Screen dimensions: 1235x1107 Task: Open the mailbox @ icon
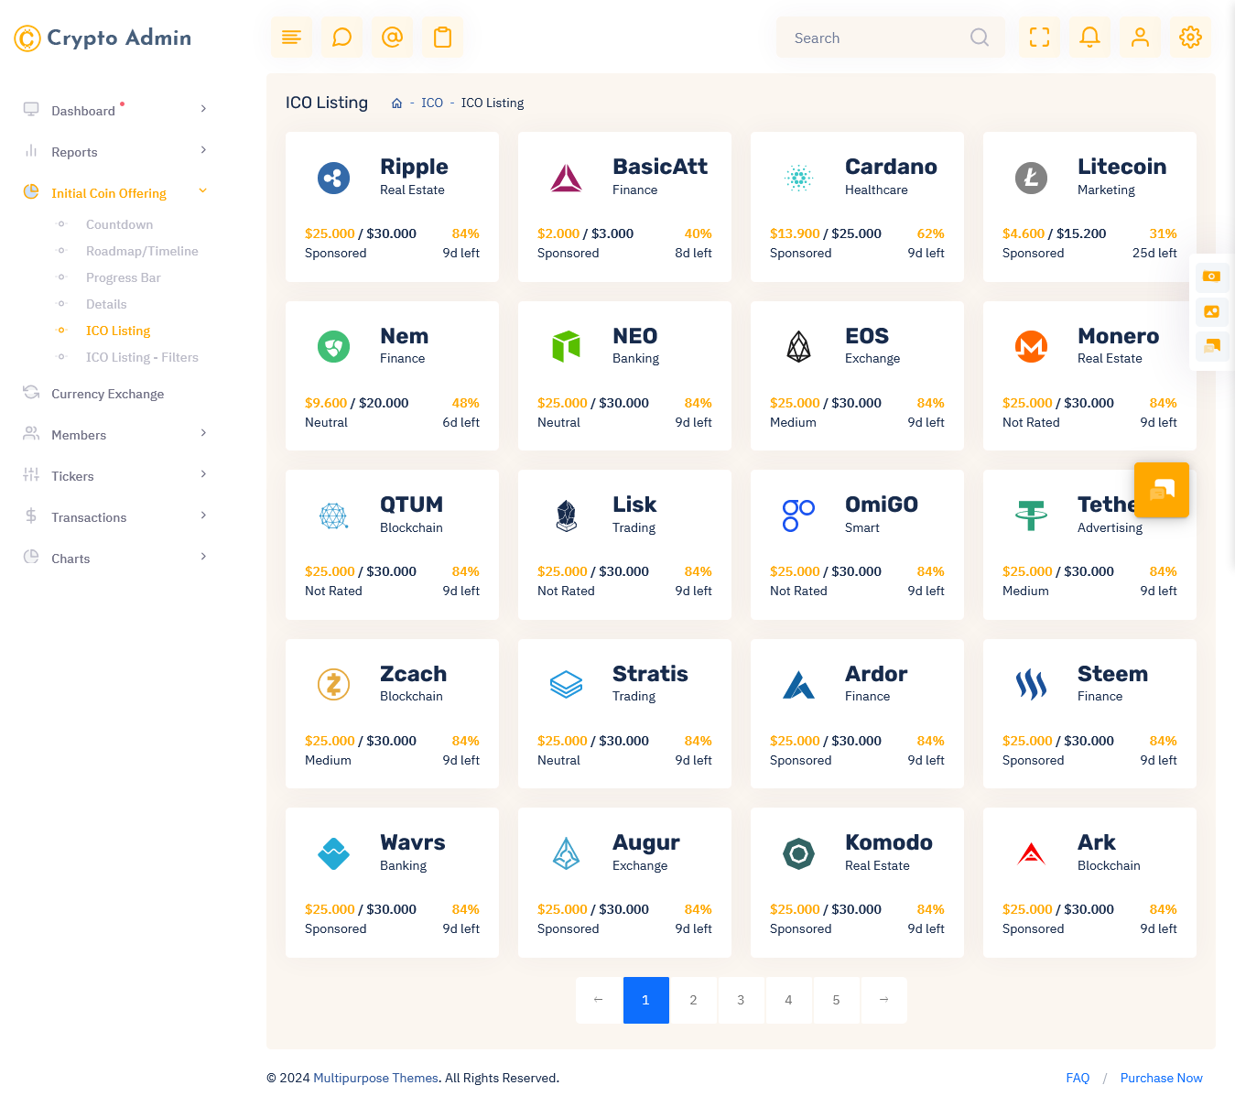click(392, 38)
